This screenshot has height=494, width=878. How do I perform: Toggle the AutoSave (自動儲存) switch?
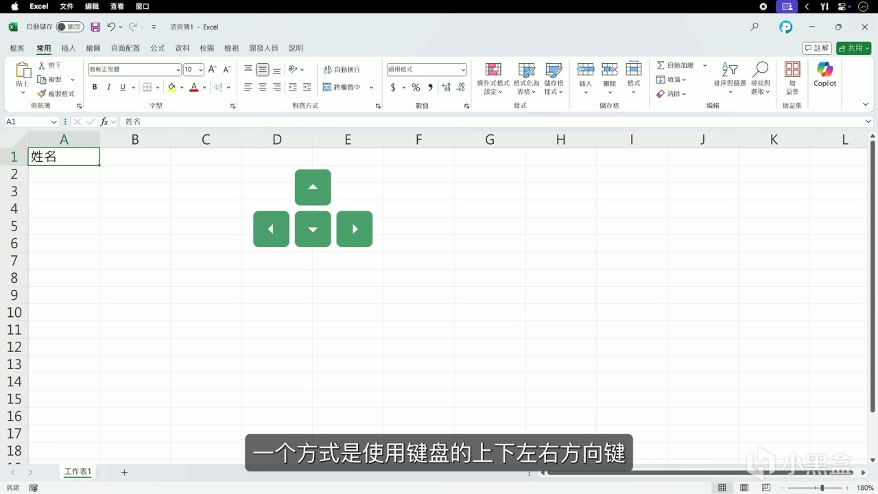(70, 27)
